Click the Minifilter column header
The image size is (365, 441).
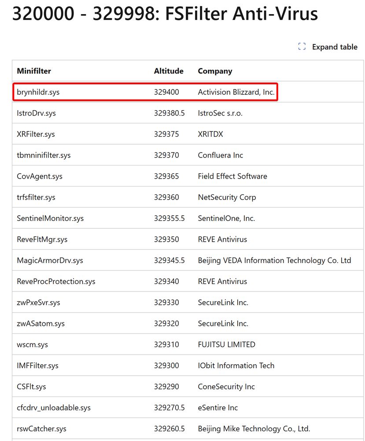[34, 71]
